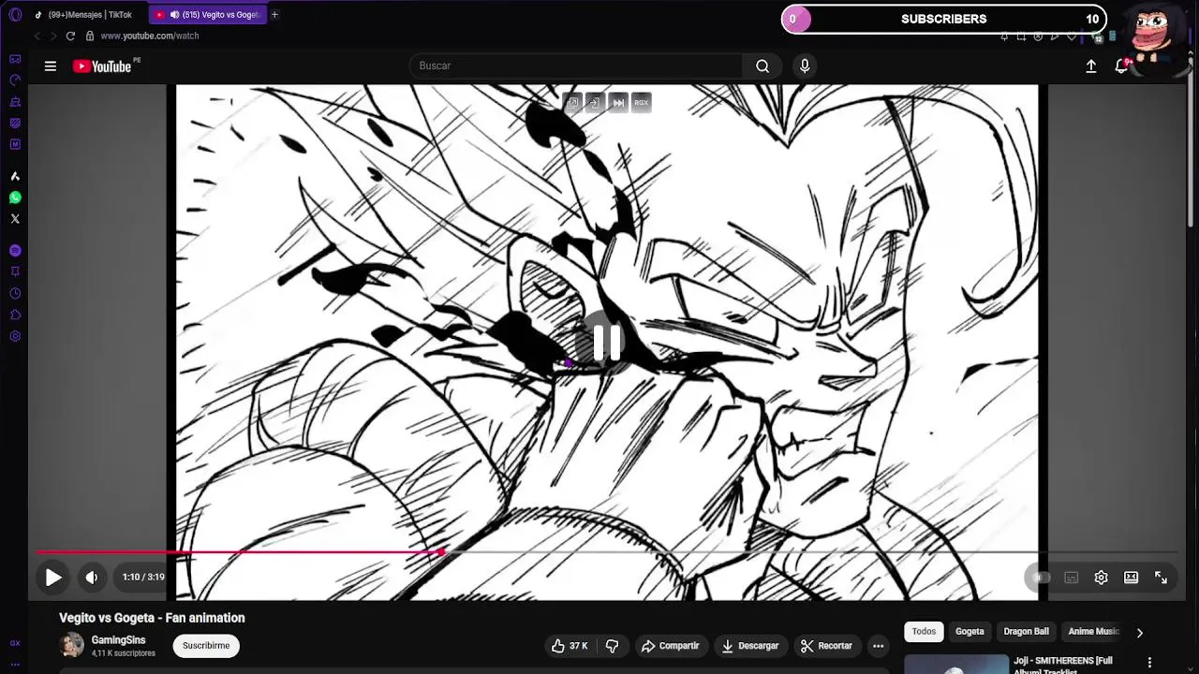This screenshot has width=1199, height=674.
Task: Reload the page with refresh icon
Action: click(70, 36)
